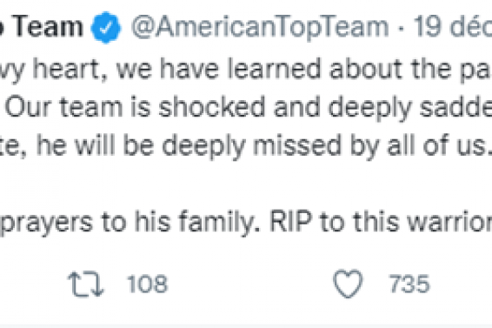Select the 'he will be deeply missed' line
The width and height of the screenshot is (492, 328).
point(189,146)
